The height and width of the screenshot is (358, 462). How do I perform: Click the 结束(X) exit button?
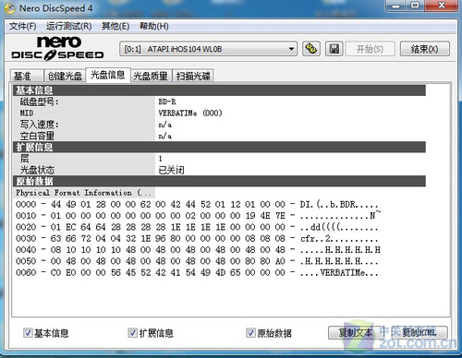424,49
